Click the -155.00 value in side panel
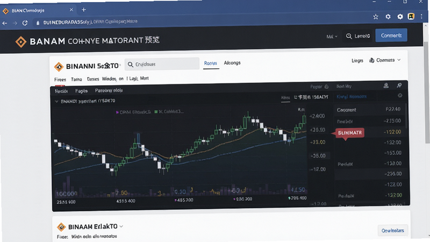This screenshot has height=242, width=430. [392, 153]
